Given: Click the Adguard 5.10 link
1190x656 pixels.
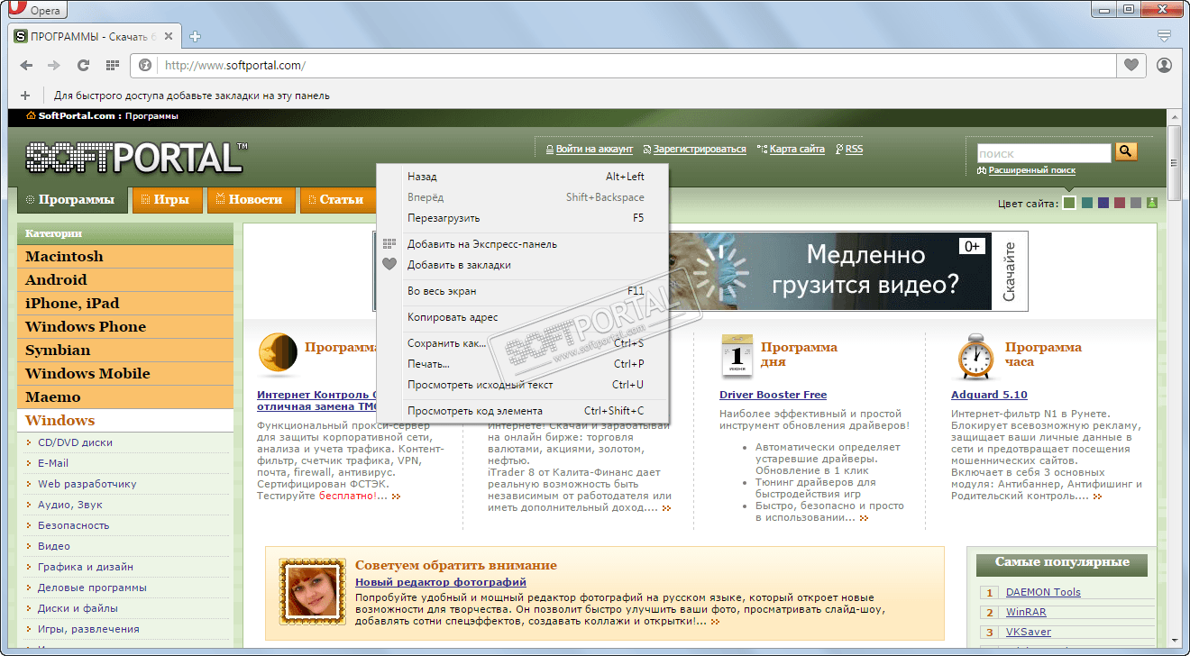Looking at the screenshot, I should click(989, 395).
